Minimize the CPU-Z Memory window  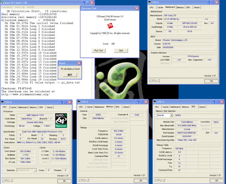coord(137,102)
